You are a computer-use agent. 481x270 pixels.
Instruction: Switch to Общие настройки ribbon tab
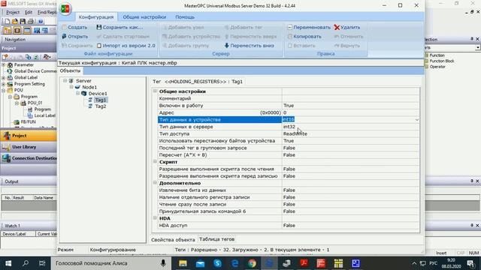144,17
